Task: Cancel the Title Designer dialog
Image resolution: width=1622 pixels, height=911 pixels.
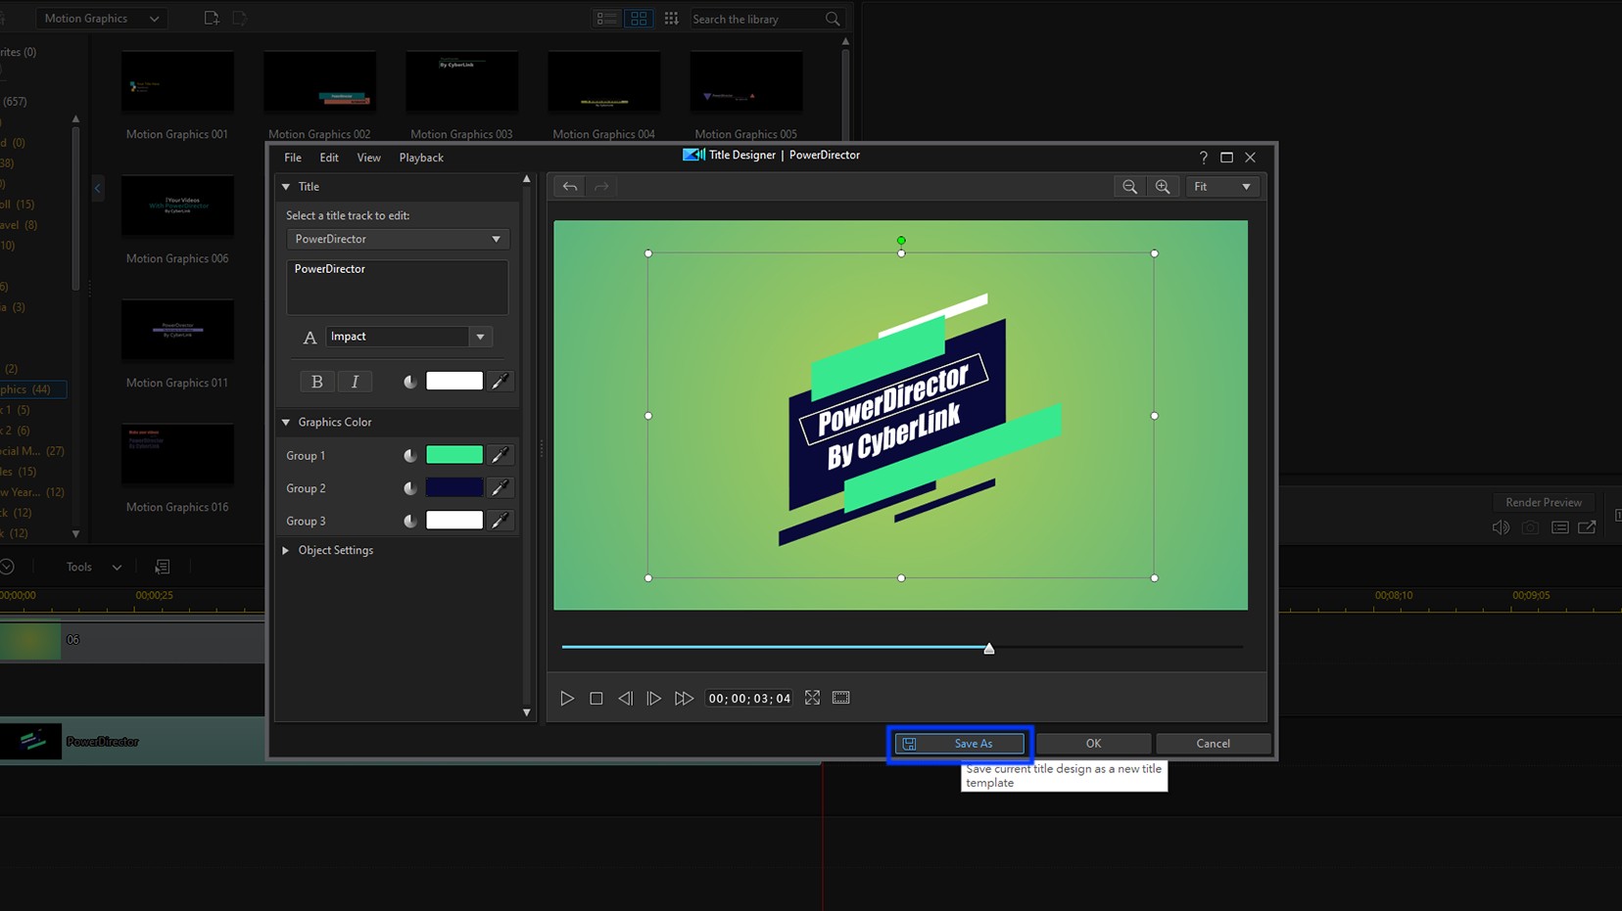Action: (1213, 744)
